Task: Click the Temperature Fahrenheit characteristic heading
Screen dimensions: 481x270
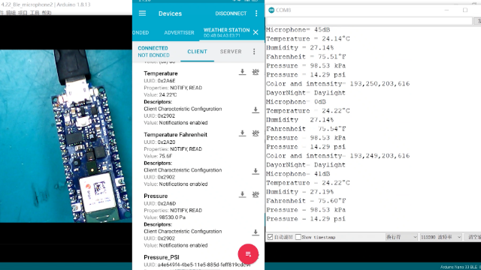Action: tap(175, 135)
